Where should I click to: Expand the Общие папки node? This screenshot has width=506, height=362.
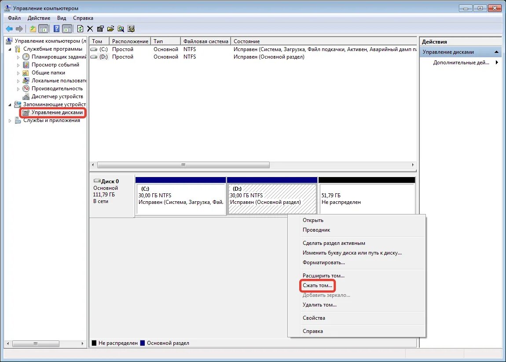coord(18,73)
